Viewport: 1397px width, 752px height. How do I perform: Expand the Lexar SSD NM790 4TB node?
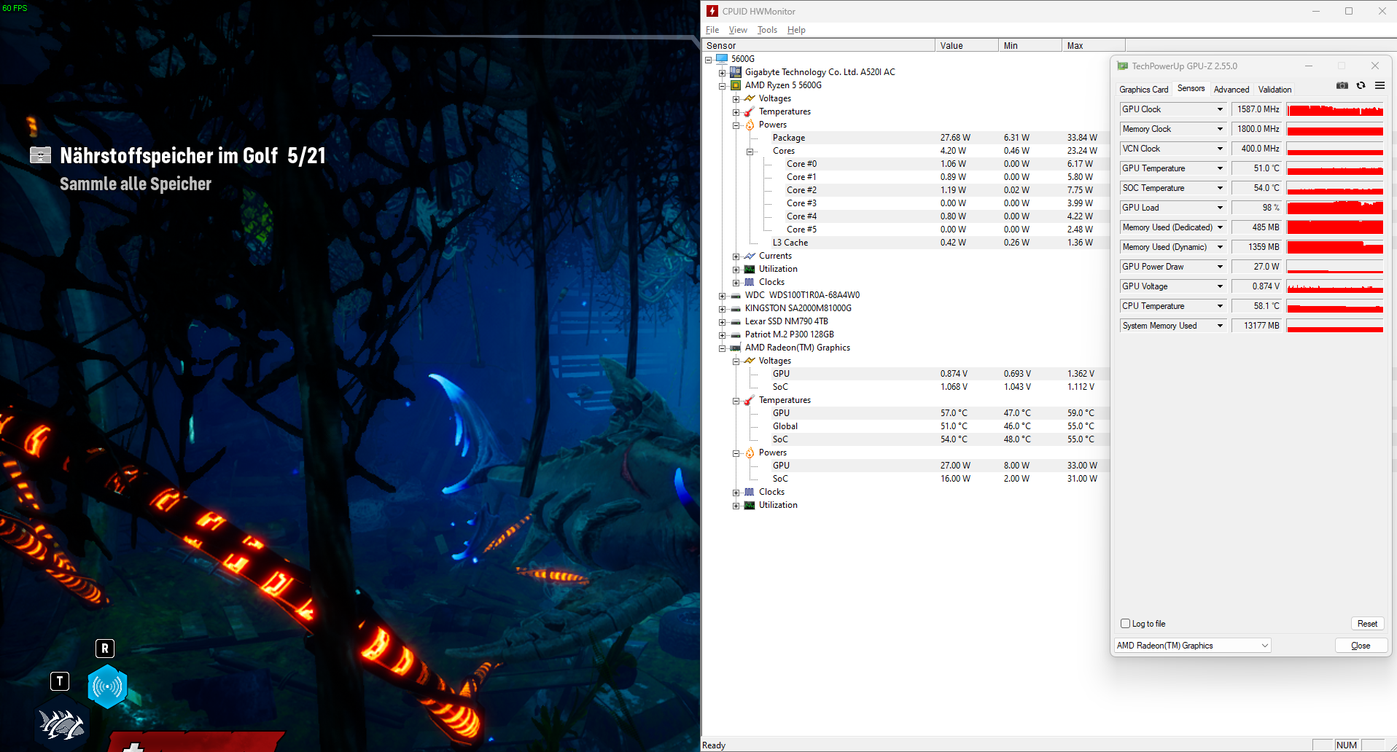point(722,321)
